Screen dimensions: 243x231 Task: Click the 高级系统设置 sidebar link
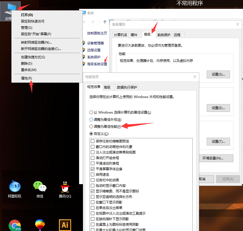(97, 64)
